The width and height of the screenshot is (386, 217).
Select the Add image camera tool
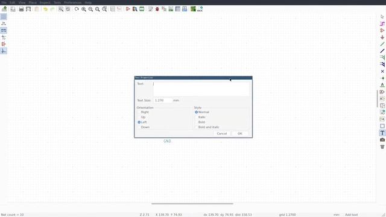click(382, 140)
